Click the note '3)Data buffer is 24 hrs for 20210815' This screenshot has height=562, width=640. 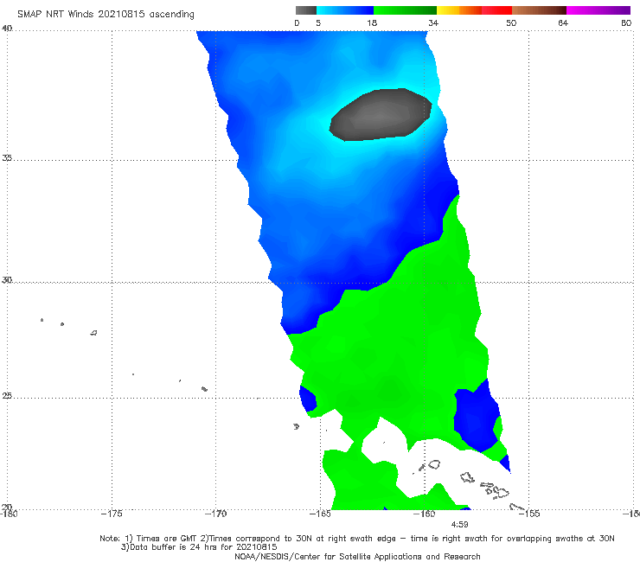[x=199, y=547]
